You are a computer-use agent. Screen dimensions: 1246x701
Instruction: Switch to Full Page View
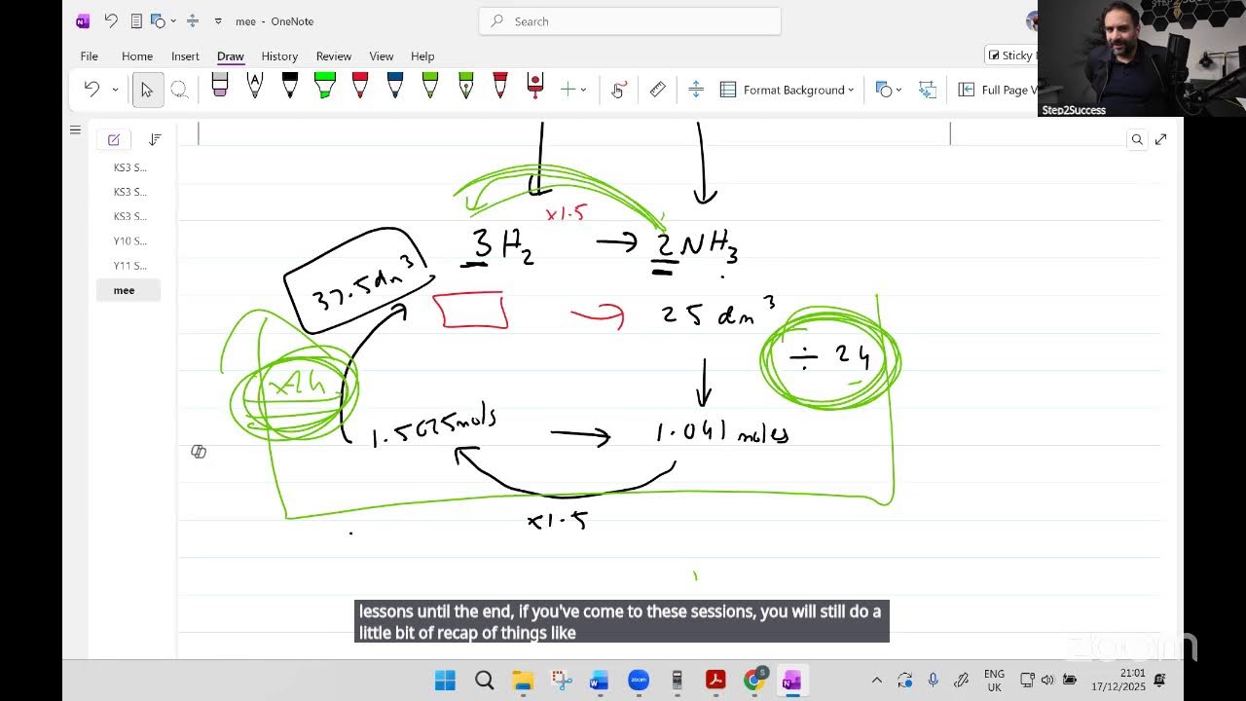(x=998, y=90)
